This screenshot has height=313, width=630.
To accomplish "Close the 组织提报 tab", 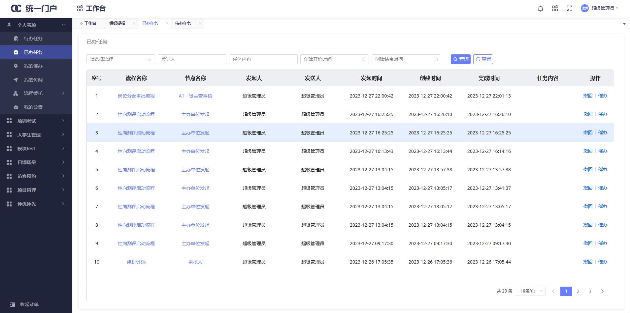I will click(x=134, y=23).
